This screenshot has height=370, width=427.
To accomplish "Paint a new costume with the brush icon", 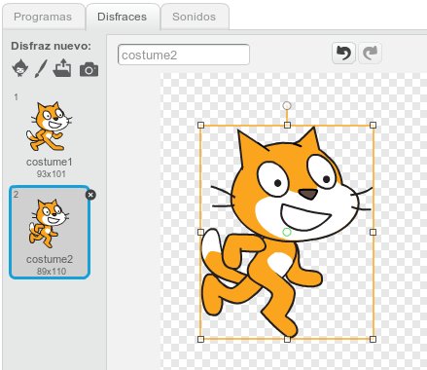I will pyautogui.click(x=41, y=68).
